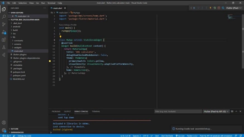Screen dimensions: 244x137
Task: Click Dart DevTools in the status bar
Action: 167,136
